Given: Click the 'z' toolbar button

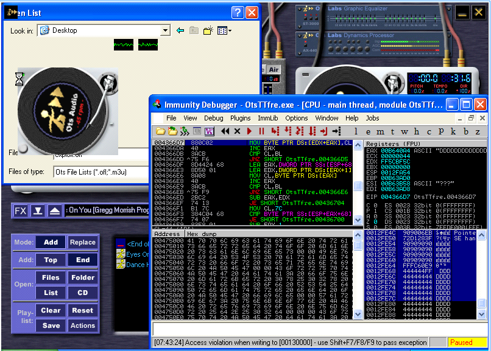Looking at the screenshot, I should (478, 131).
